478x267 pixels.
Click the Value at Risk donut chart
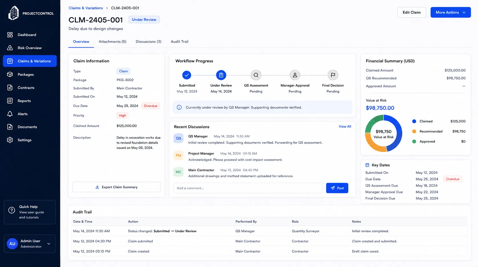[x=384, y=133]
